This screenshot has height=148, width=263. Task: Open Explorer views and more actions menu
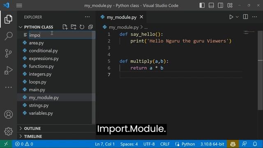coord(87,17)
